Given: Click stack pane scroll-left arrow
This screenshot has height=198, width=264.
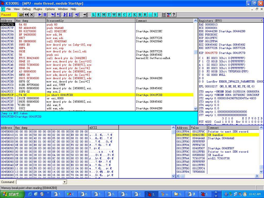Looking at the screenshot, I should pos(178,176).
